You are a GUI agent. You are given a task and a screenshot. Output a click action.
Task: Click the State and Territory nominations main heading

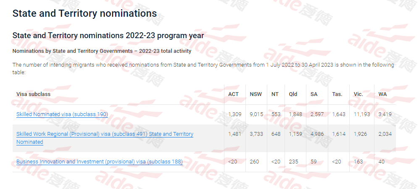point(84,13)
